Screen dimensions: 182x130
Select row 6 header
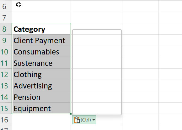[x=6, y=6]
